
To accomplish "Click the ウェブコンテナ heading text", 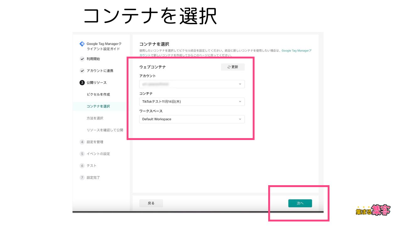I will click(152, 67).
